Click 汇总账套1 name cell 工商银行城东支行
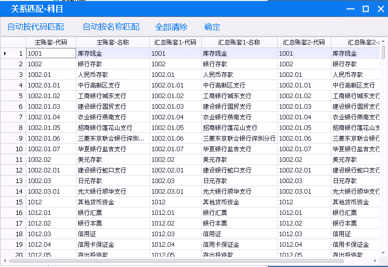 click(x=239, y=96)
